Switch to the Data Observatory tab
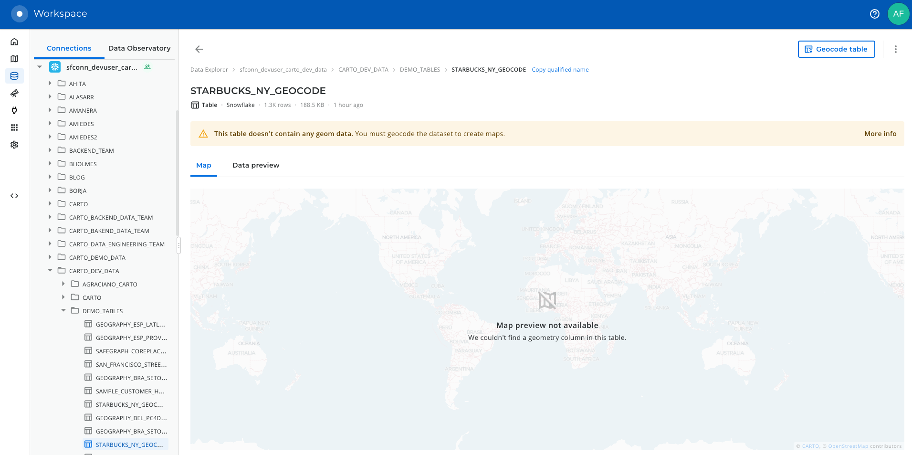Image resolution: width=912 pixels, height=455 pixels. [139, 48]
